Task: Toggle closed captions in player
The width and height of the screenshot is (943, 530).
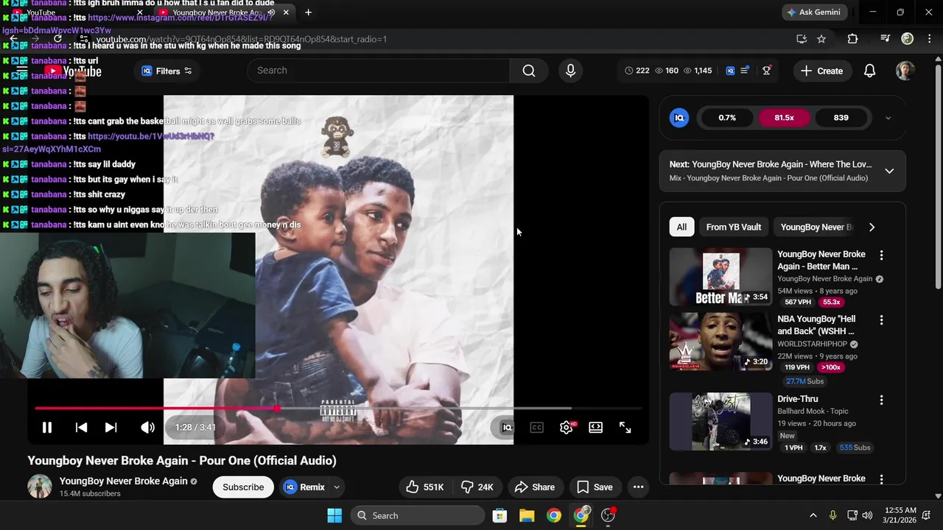Action: point(536,428)
